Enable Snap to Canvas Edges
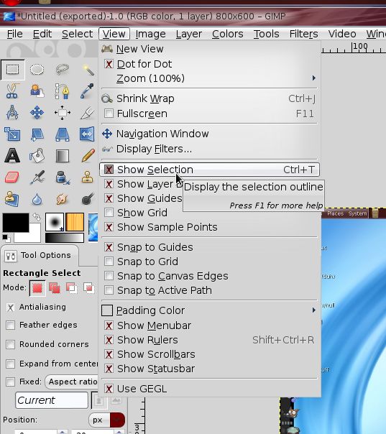 [210, 276]
